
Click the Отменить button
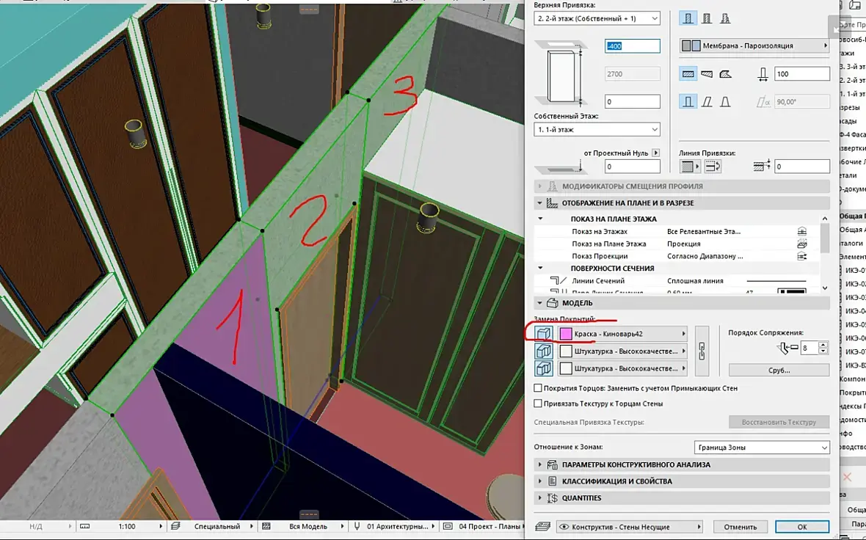coord(740,527)
